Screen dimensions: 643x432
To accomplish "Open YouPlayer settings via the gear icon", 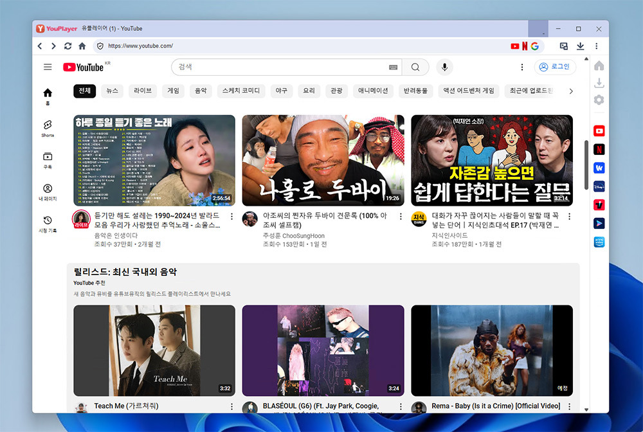I will [599, 100].
